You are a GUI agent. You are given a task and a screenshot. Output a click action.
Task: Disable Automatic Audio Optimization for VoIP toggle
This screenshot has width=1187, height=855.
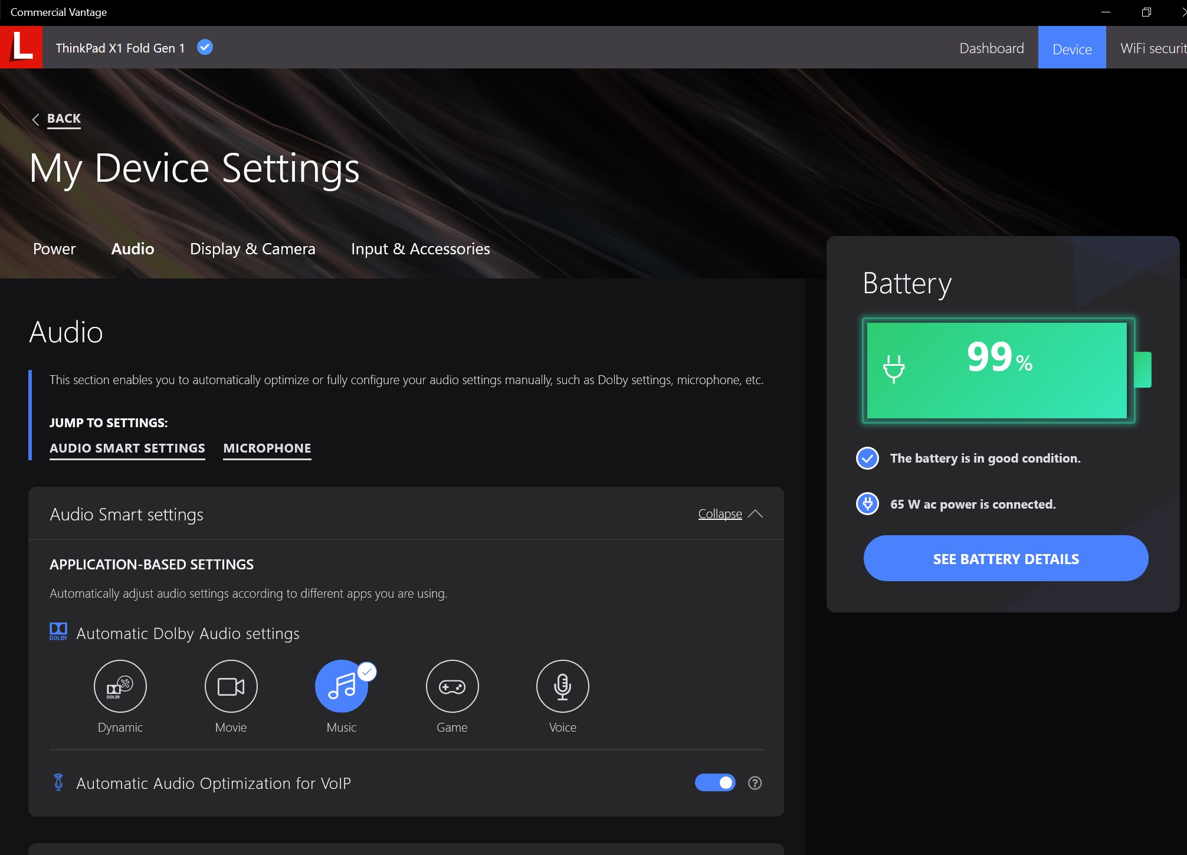click(715, 783)
